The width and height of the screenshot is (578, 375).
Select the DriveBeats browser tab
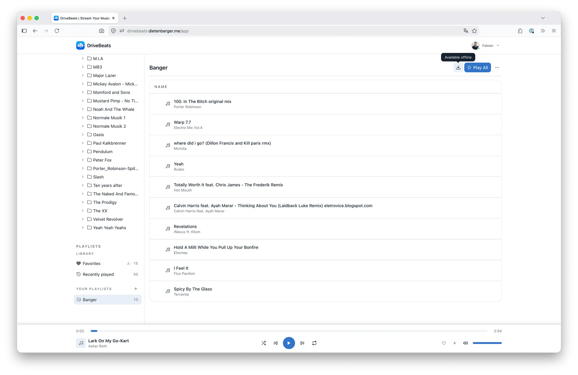(85, 18)
